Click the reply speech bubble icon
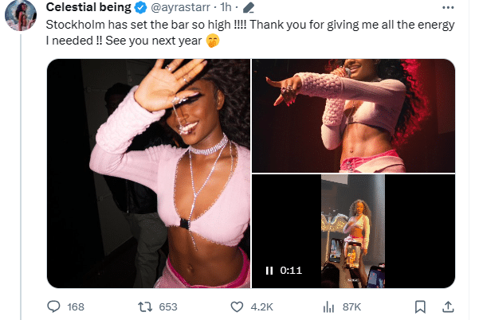479x320 pixels. point(55,306)
